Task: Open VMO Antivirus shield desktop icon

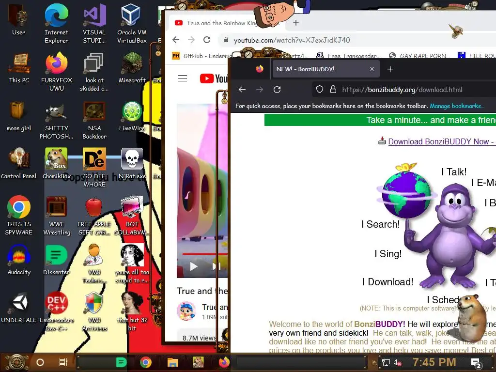Action: pyautogui.click(x=94, y=311)
